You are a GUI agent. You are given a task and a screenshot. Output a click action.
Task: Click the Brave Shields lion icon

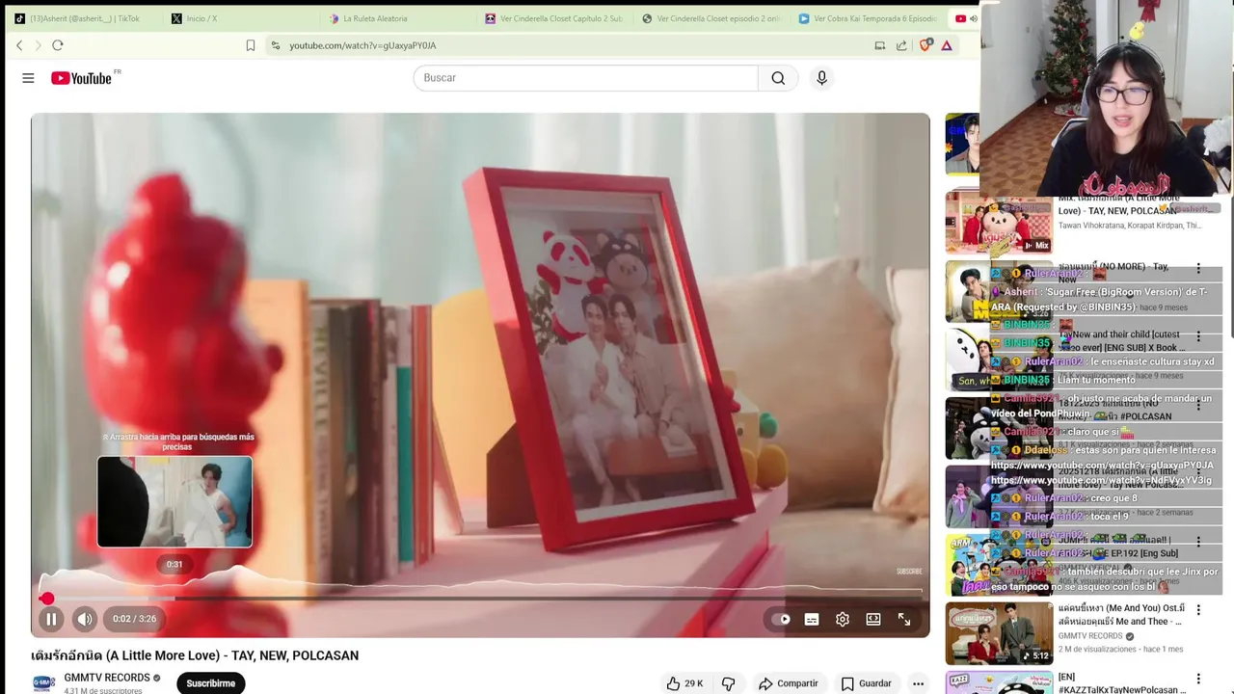point(925,45)
